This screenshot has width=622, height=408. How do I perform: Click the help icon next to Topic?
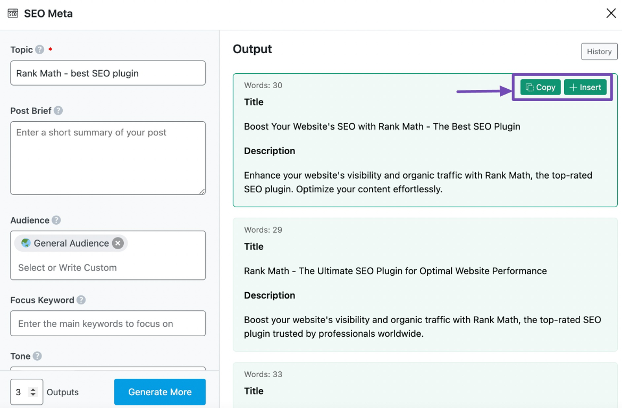[x=40, y=50]
